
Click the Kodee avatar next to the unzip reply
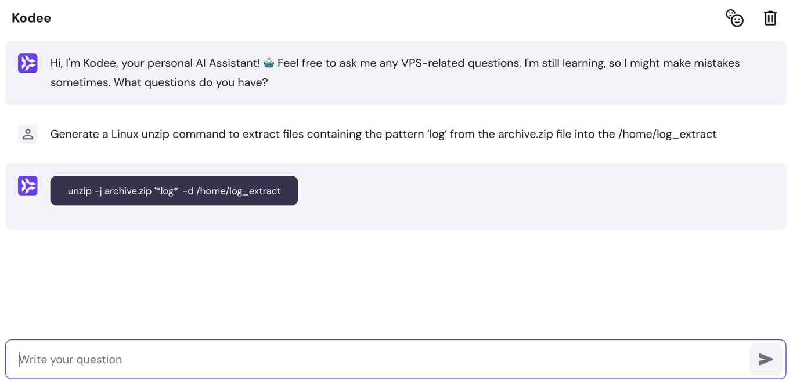pos(27,186)
